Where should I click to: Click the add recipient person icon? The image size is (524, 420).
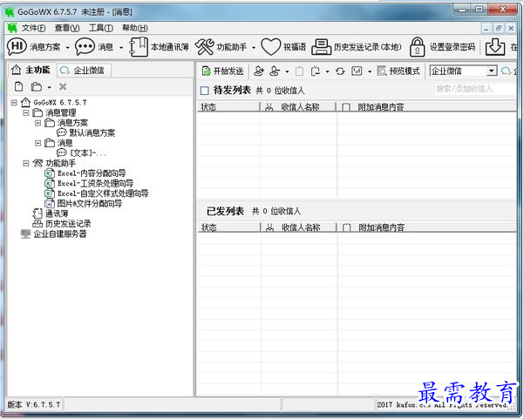pyautogui.click(x=259, y=71)
